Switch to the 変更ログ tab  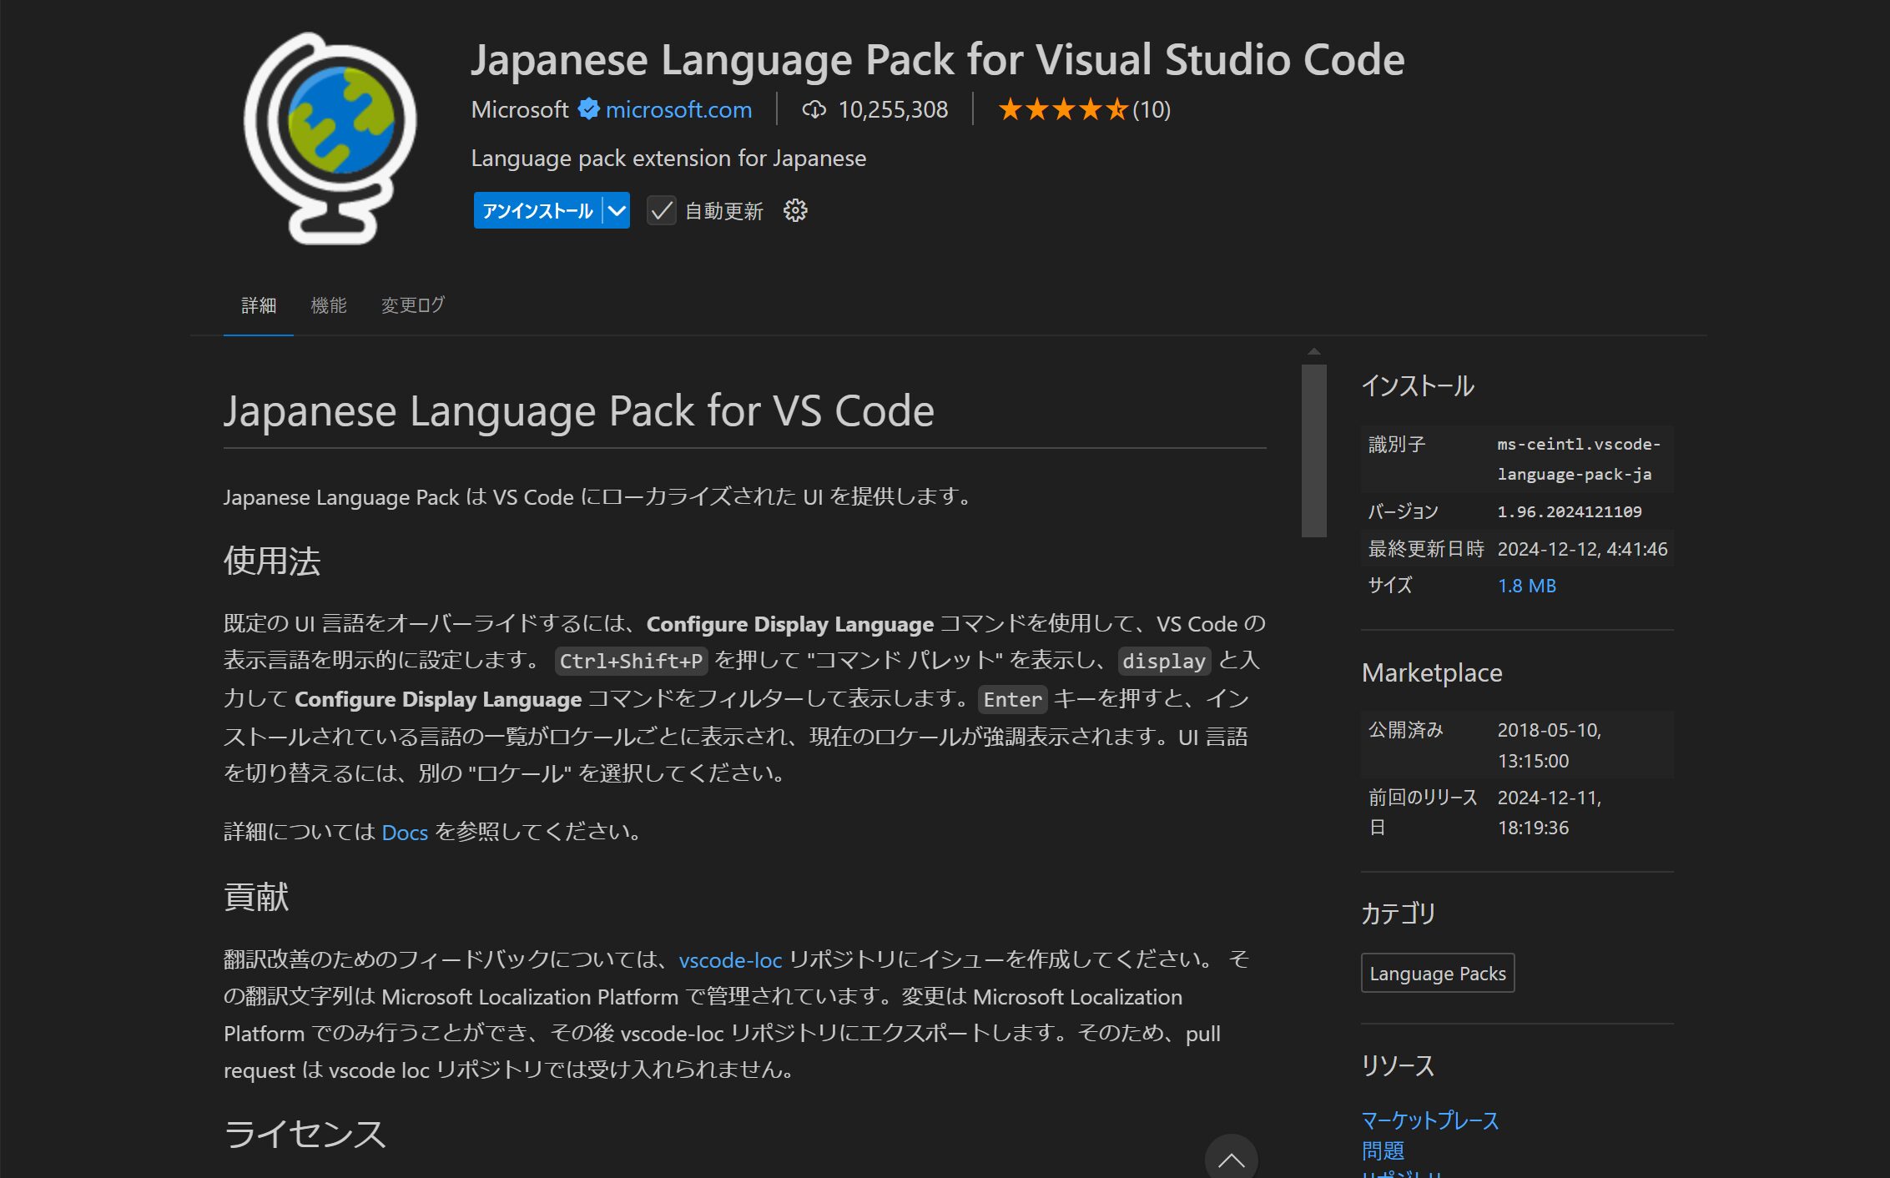click(413, 305)
